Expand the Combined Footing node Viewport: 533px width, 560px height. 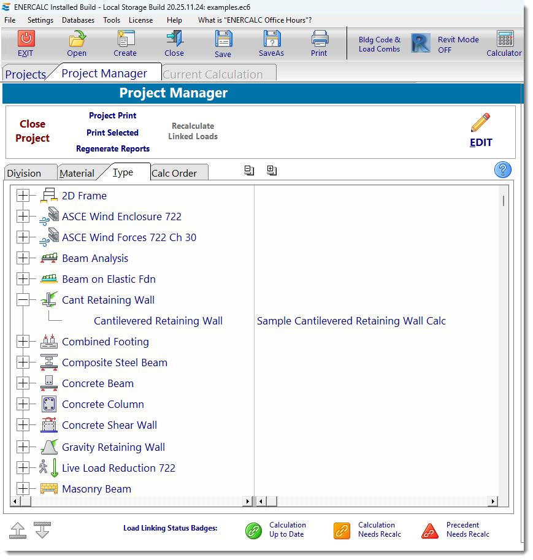[23, 342]
